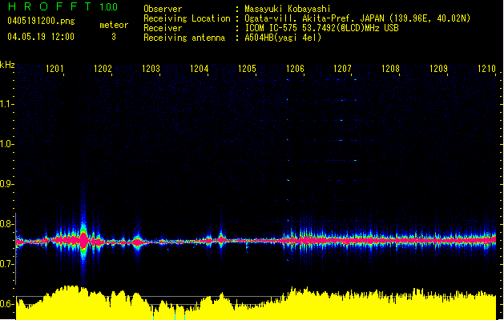Image resolution: width=504 pixels, height=320 pixels.
Task: Click the 1205 time marker
Action: [247, 68]
